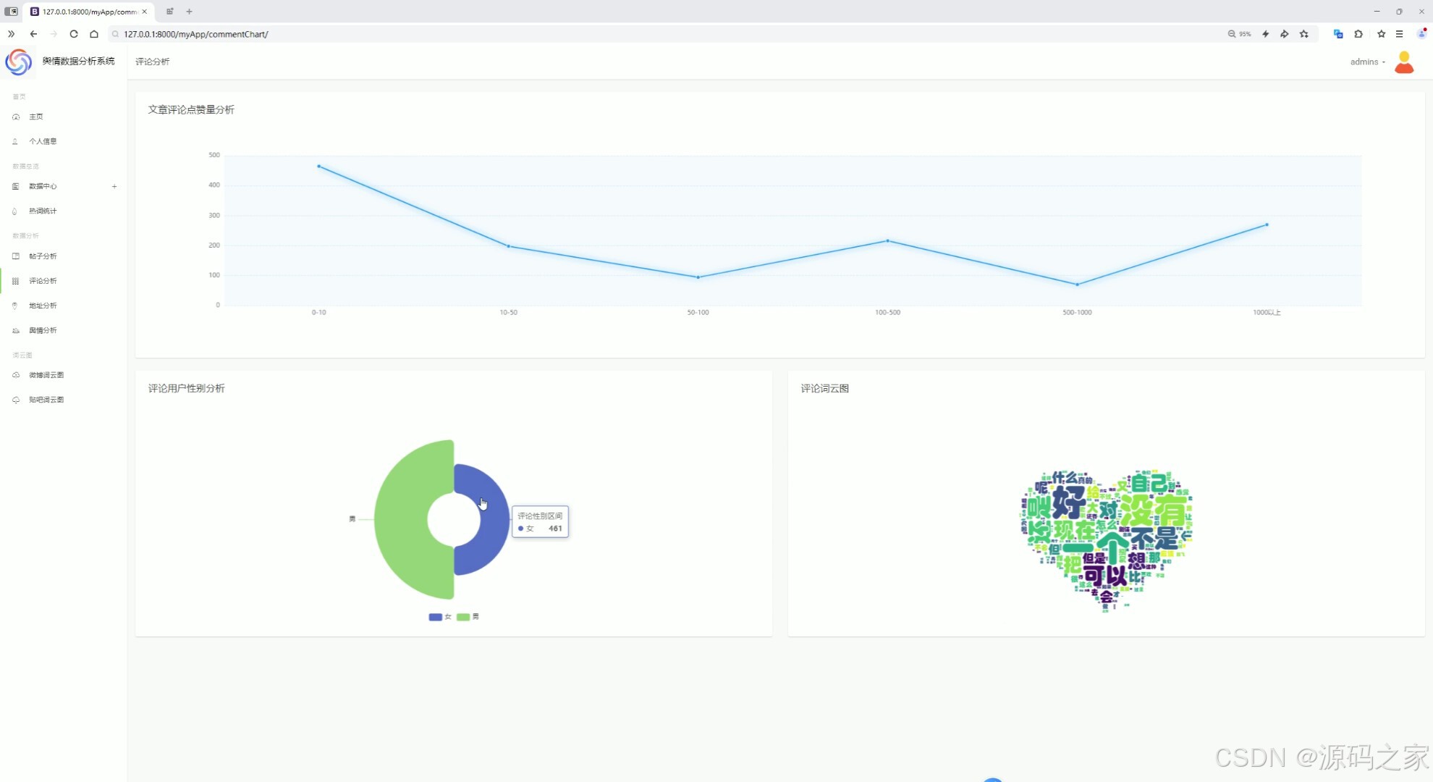Click the 微博词云图 cloud icon
The image size is (1433, 782).
pyautogui.click(x=16, y=375)
